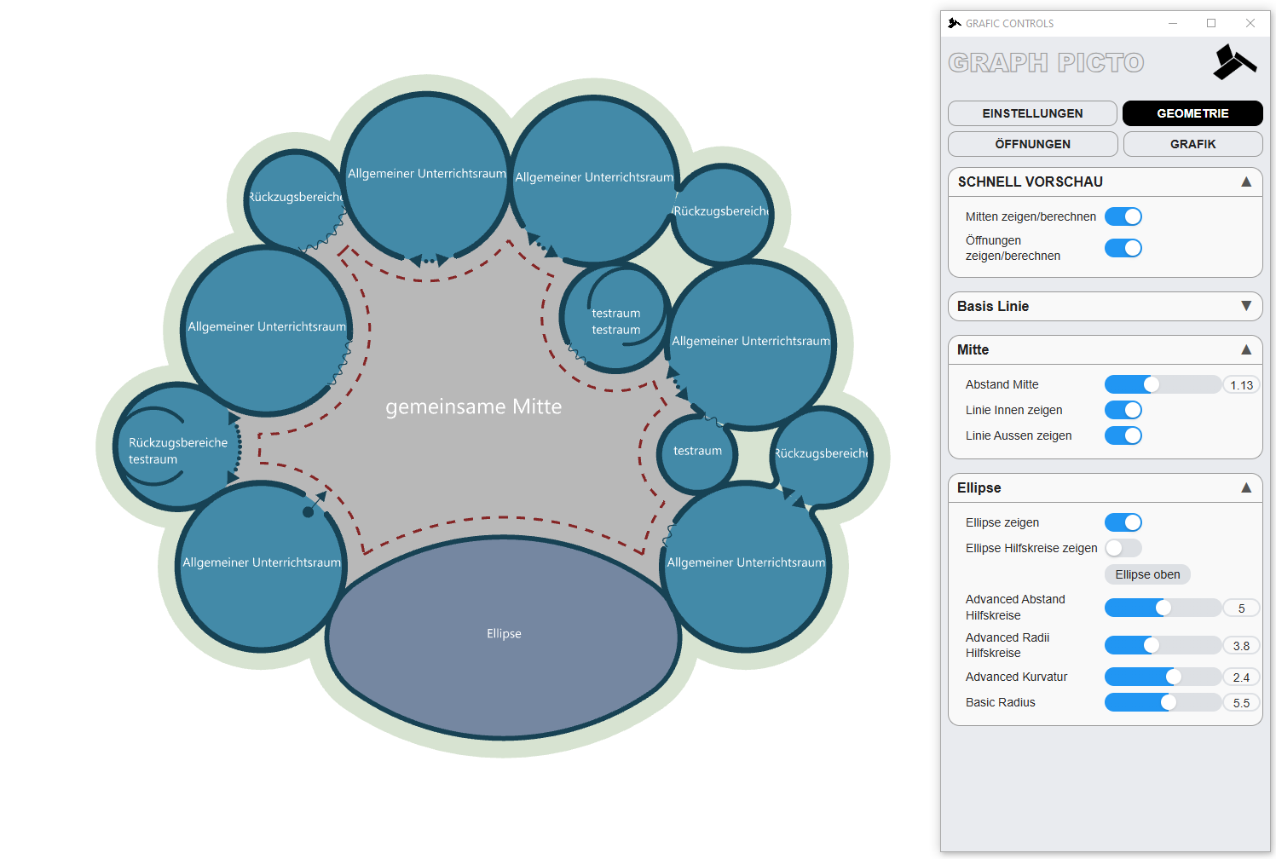Adjust Advanced Radii Hilfskreise slider

coord(1163,645)
